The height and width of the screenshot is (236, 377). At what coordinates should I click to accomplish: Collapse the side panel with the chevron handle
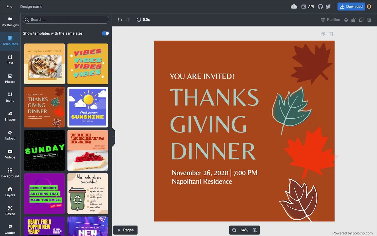(x=113, y=137)
